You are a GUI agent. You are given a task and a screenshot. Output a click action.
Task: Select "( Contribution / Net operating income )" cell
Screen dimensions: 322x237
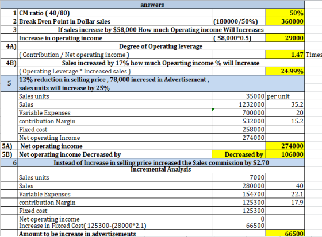pos(115,55)
